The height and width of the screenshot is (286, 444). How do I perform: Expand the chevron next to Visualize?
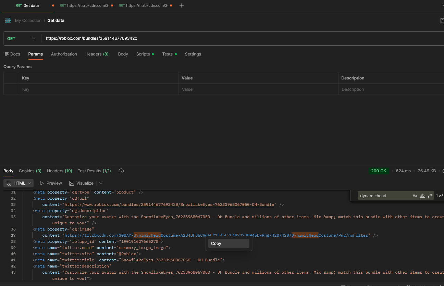click(x=101, y=183)
